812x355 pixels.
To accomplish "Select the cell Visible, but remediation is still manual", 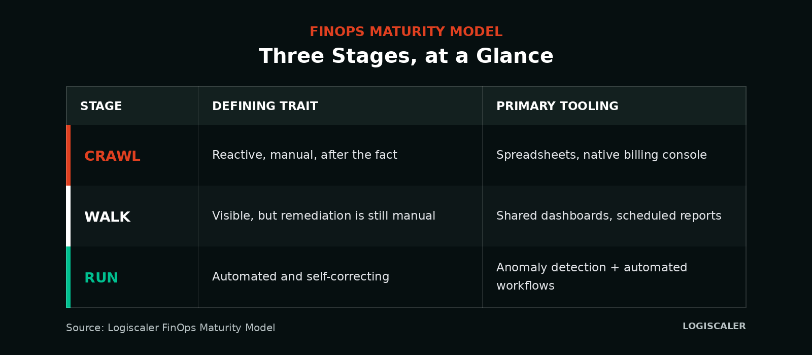I will coord(340,216).
